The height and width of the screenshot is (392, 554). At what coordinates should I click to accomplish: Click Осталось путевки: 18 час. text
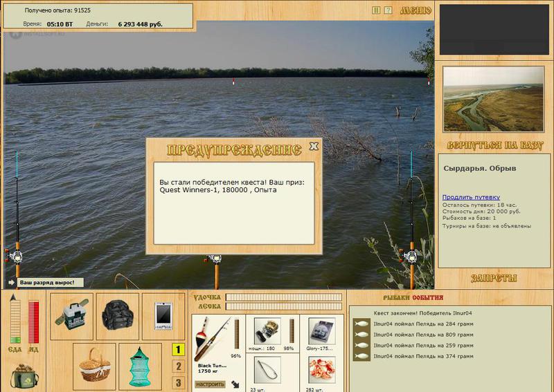click(x=479, y=205)
